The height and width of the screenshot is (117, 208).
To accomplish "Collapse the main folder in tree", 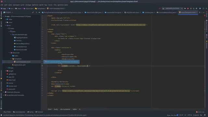I will coord(7,28).
